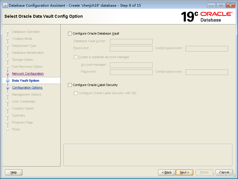
Task: Click the Java icon in title bar
Action: pyautogui.click(x=5, y=5)
